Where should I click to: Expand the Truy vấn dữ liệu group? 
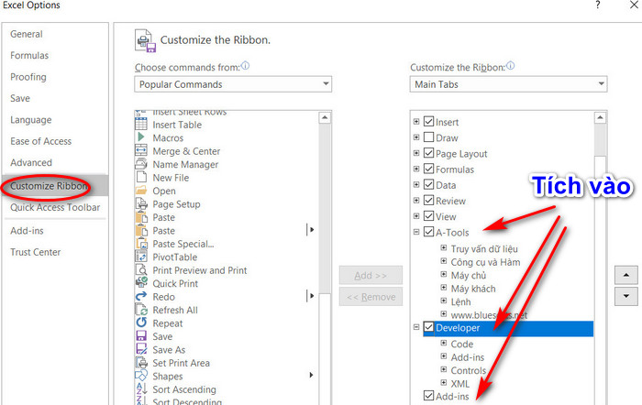443,247
